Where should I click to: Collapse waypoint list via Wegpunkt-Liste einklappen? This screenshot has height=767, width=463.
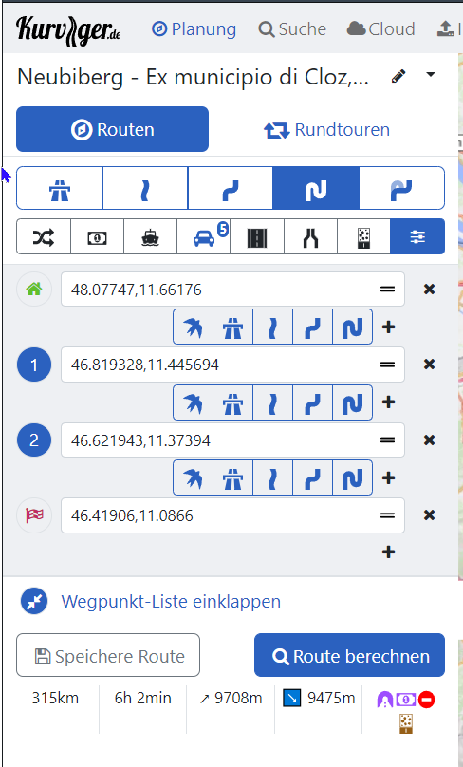click(x=171, y=601)
